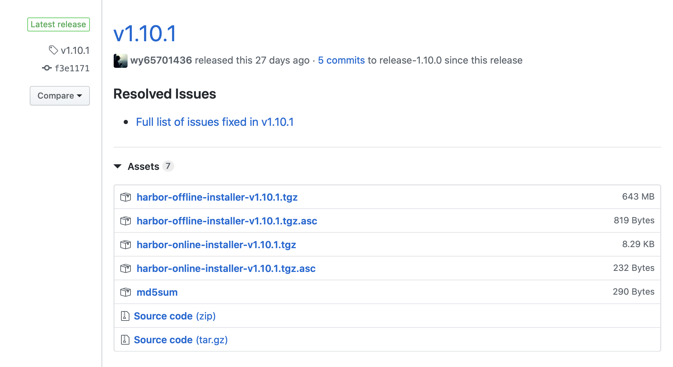Click package icon next to md5sum
This screenshot has width=673, height=367.
click(126, 292)
